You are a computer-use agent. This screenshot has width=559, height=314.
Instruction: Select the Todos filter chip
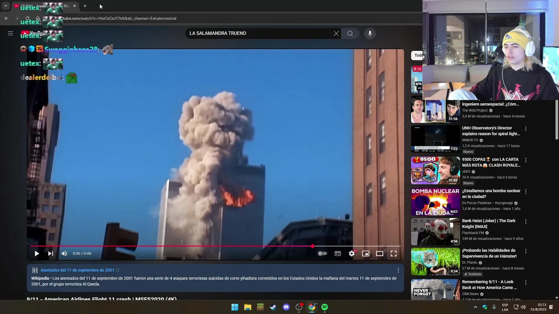coord(417,55)
